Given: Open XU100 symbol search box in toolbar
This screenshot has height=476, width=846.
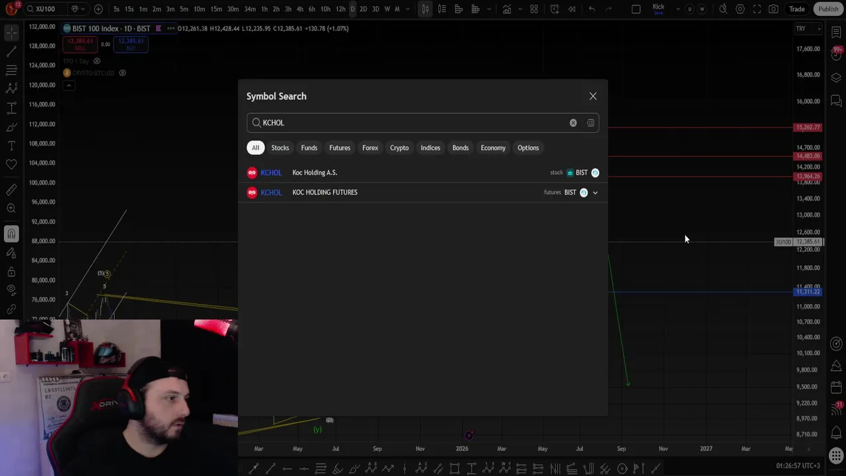Looking at the screenshot, I should [45, 9].
